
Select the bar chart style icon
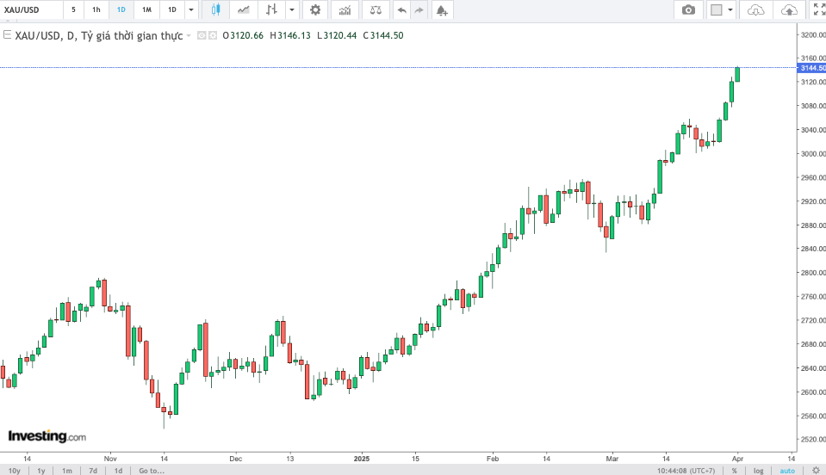point(271,10)
